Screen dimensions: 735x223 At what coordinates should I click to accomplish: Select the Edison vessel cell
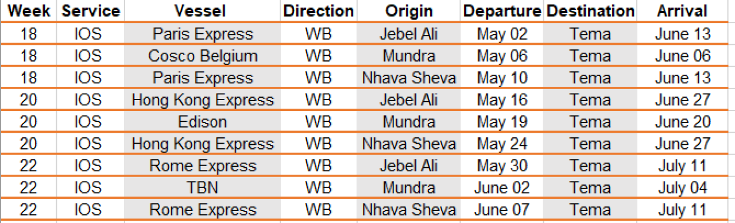(203, 122)
